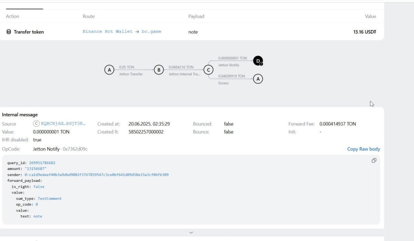Click the Jetton Transfer edge label

(x=131, y=74)
